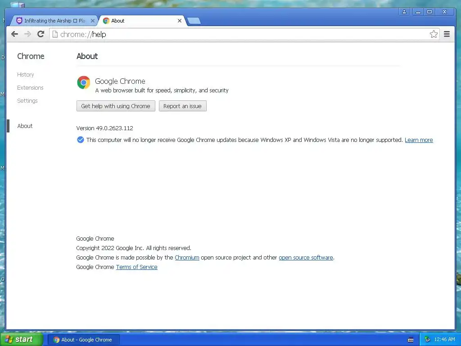Maximize or restore the Chrome window

tap(429, 12)
